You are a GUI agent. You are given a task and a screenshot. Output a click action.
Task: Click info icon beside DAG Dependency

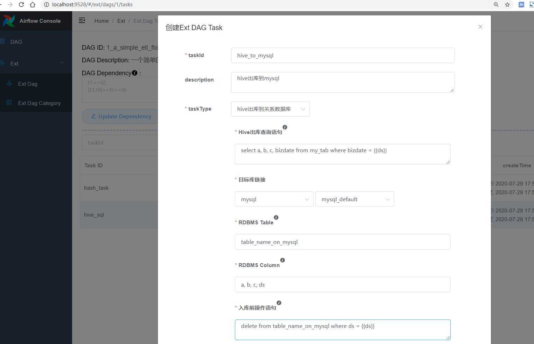pyautogui.click(x=134, y=73)
